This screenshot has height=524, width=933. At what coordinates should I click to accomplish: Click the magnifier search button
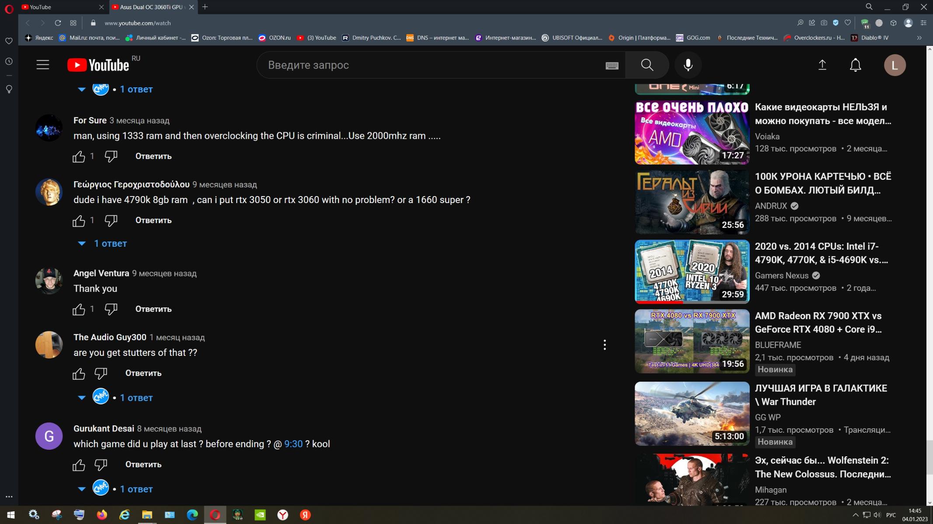tap(647, 65)
